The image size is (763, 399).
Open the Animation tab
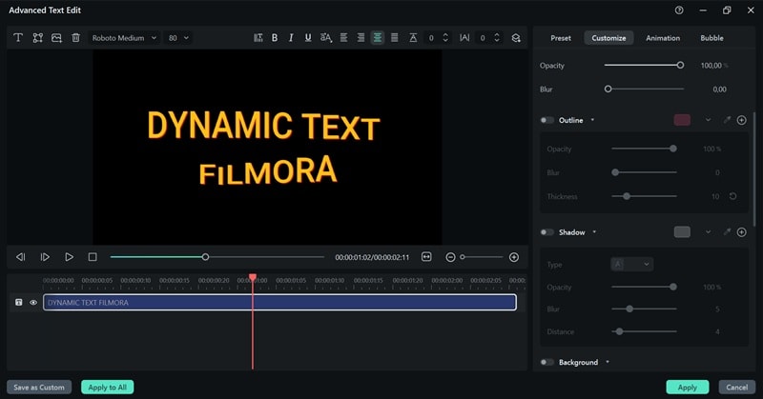coord(663,38)
